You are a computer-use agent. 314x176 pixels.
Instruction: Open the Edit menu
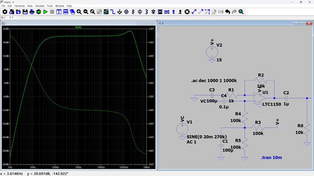click(x=10, y=6)
